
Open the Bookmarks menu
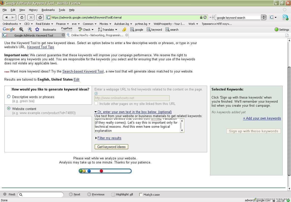coord(48,10)
